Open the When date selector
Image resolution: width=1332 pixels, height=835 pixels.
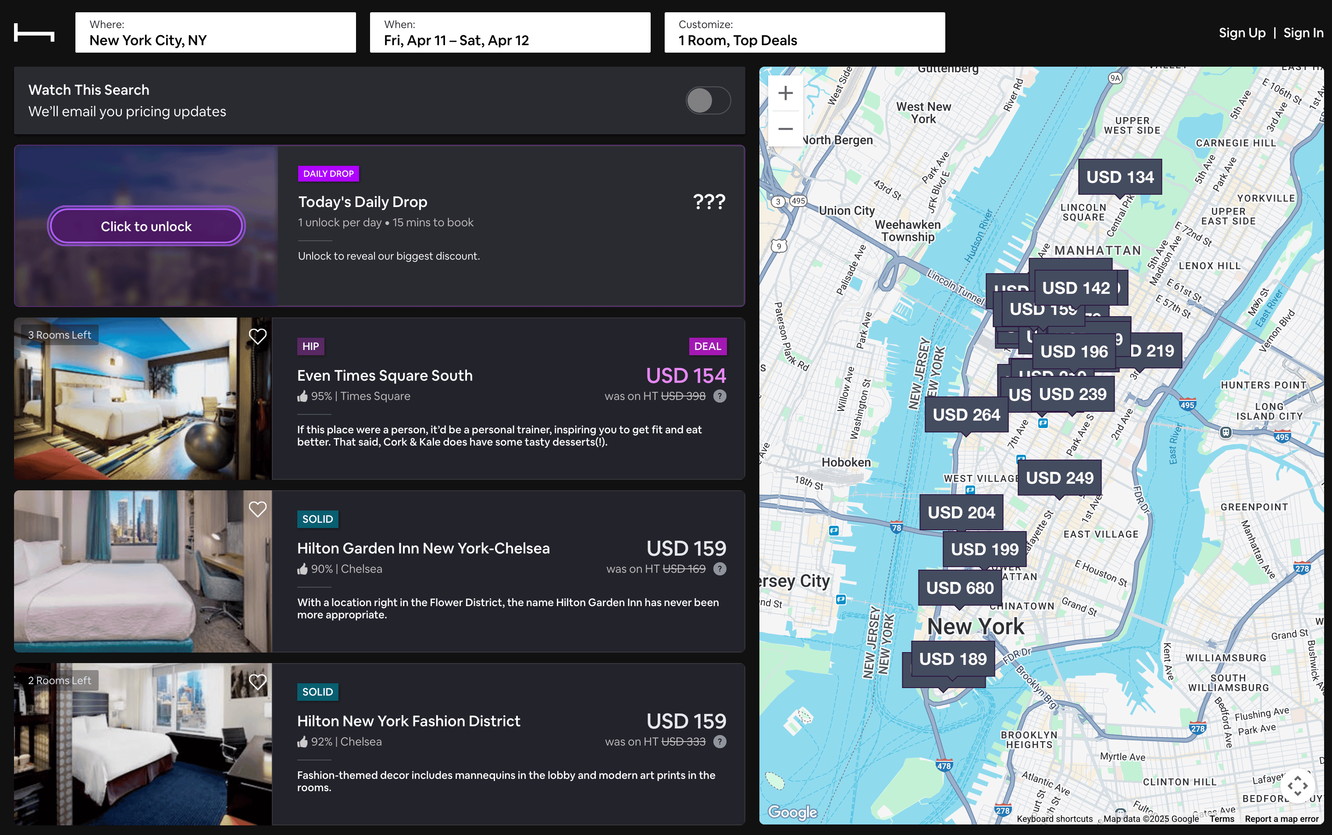[509, 32]
